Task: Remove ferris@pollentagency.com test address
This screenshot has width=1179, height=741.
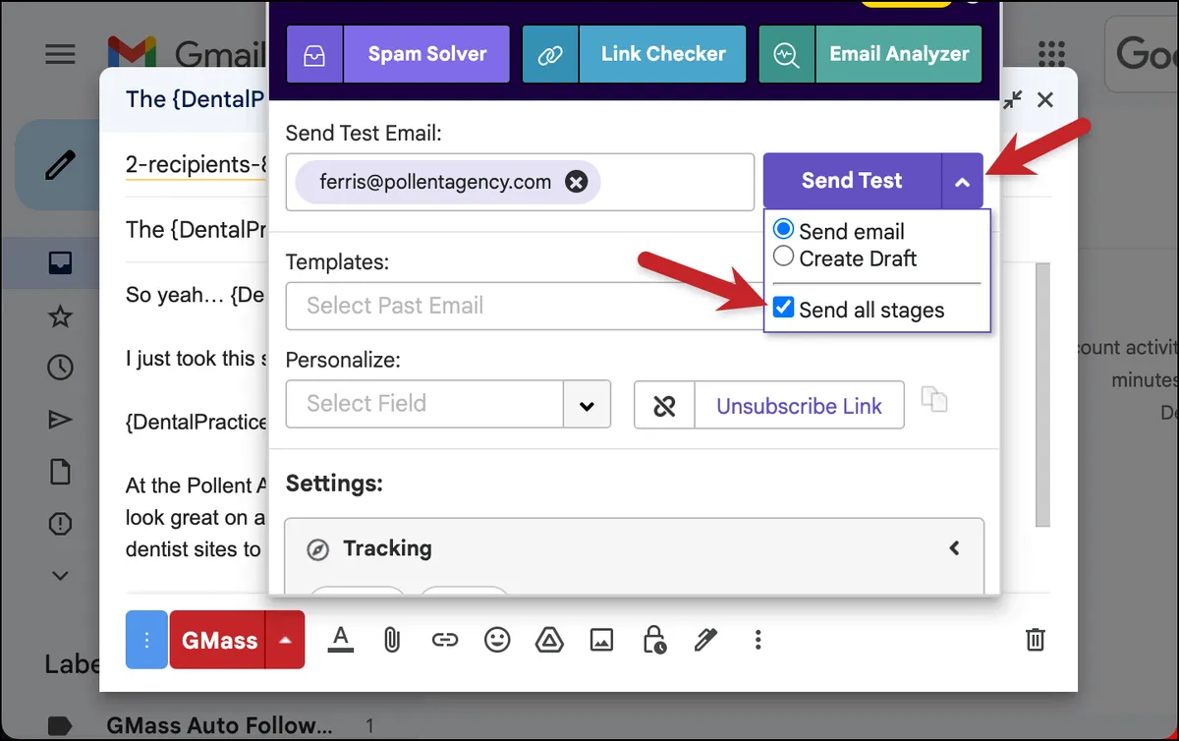Action: pos(577,182)
